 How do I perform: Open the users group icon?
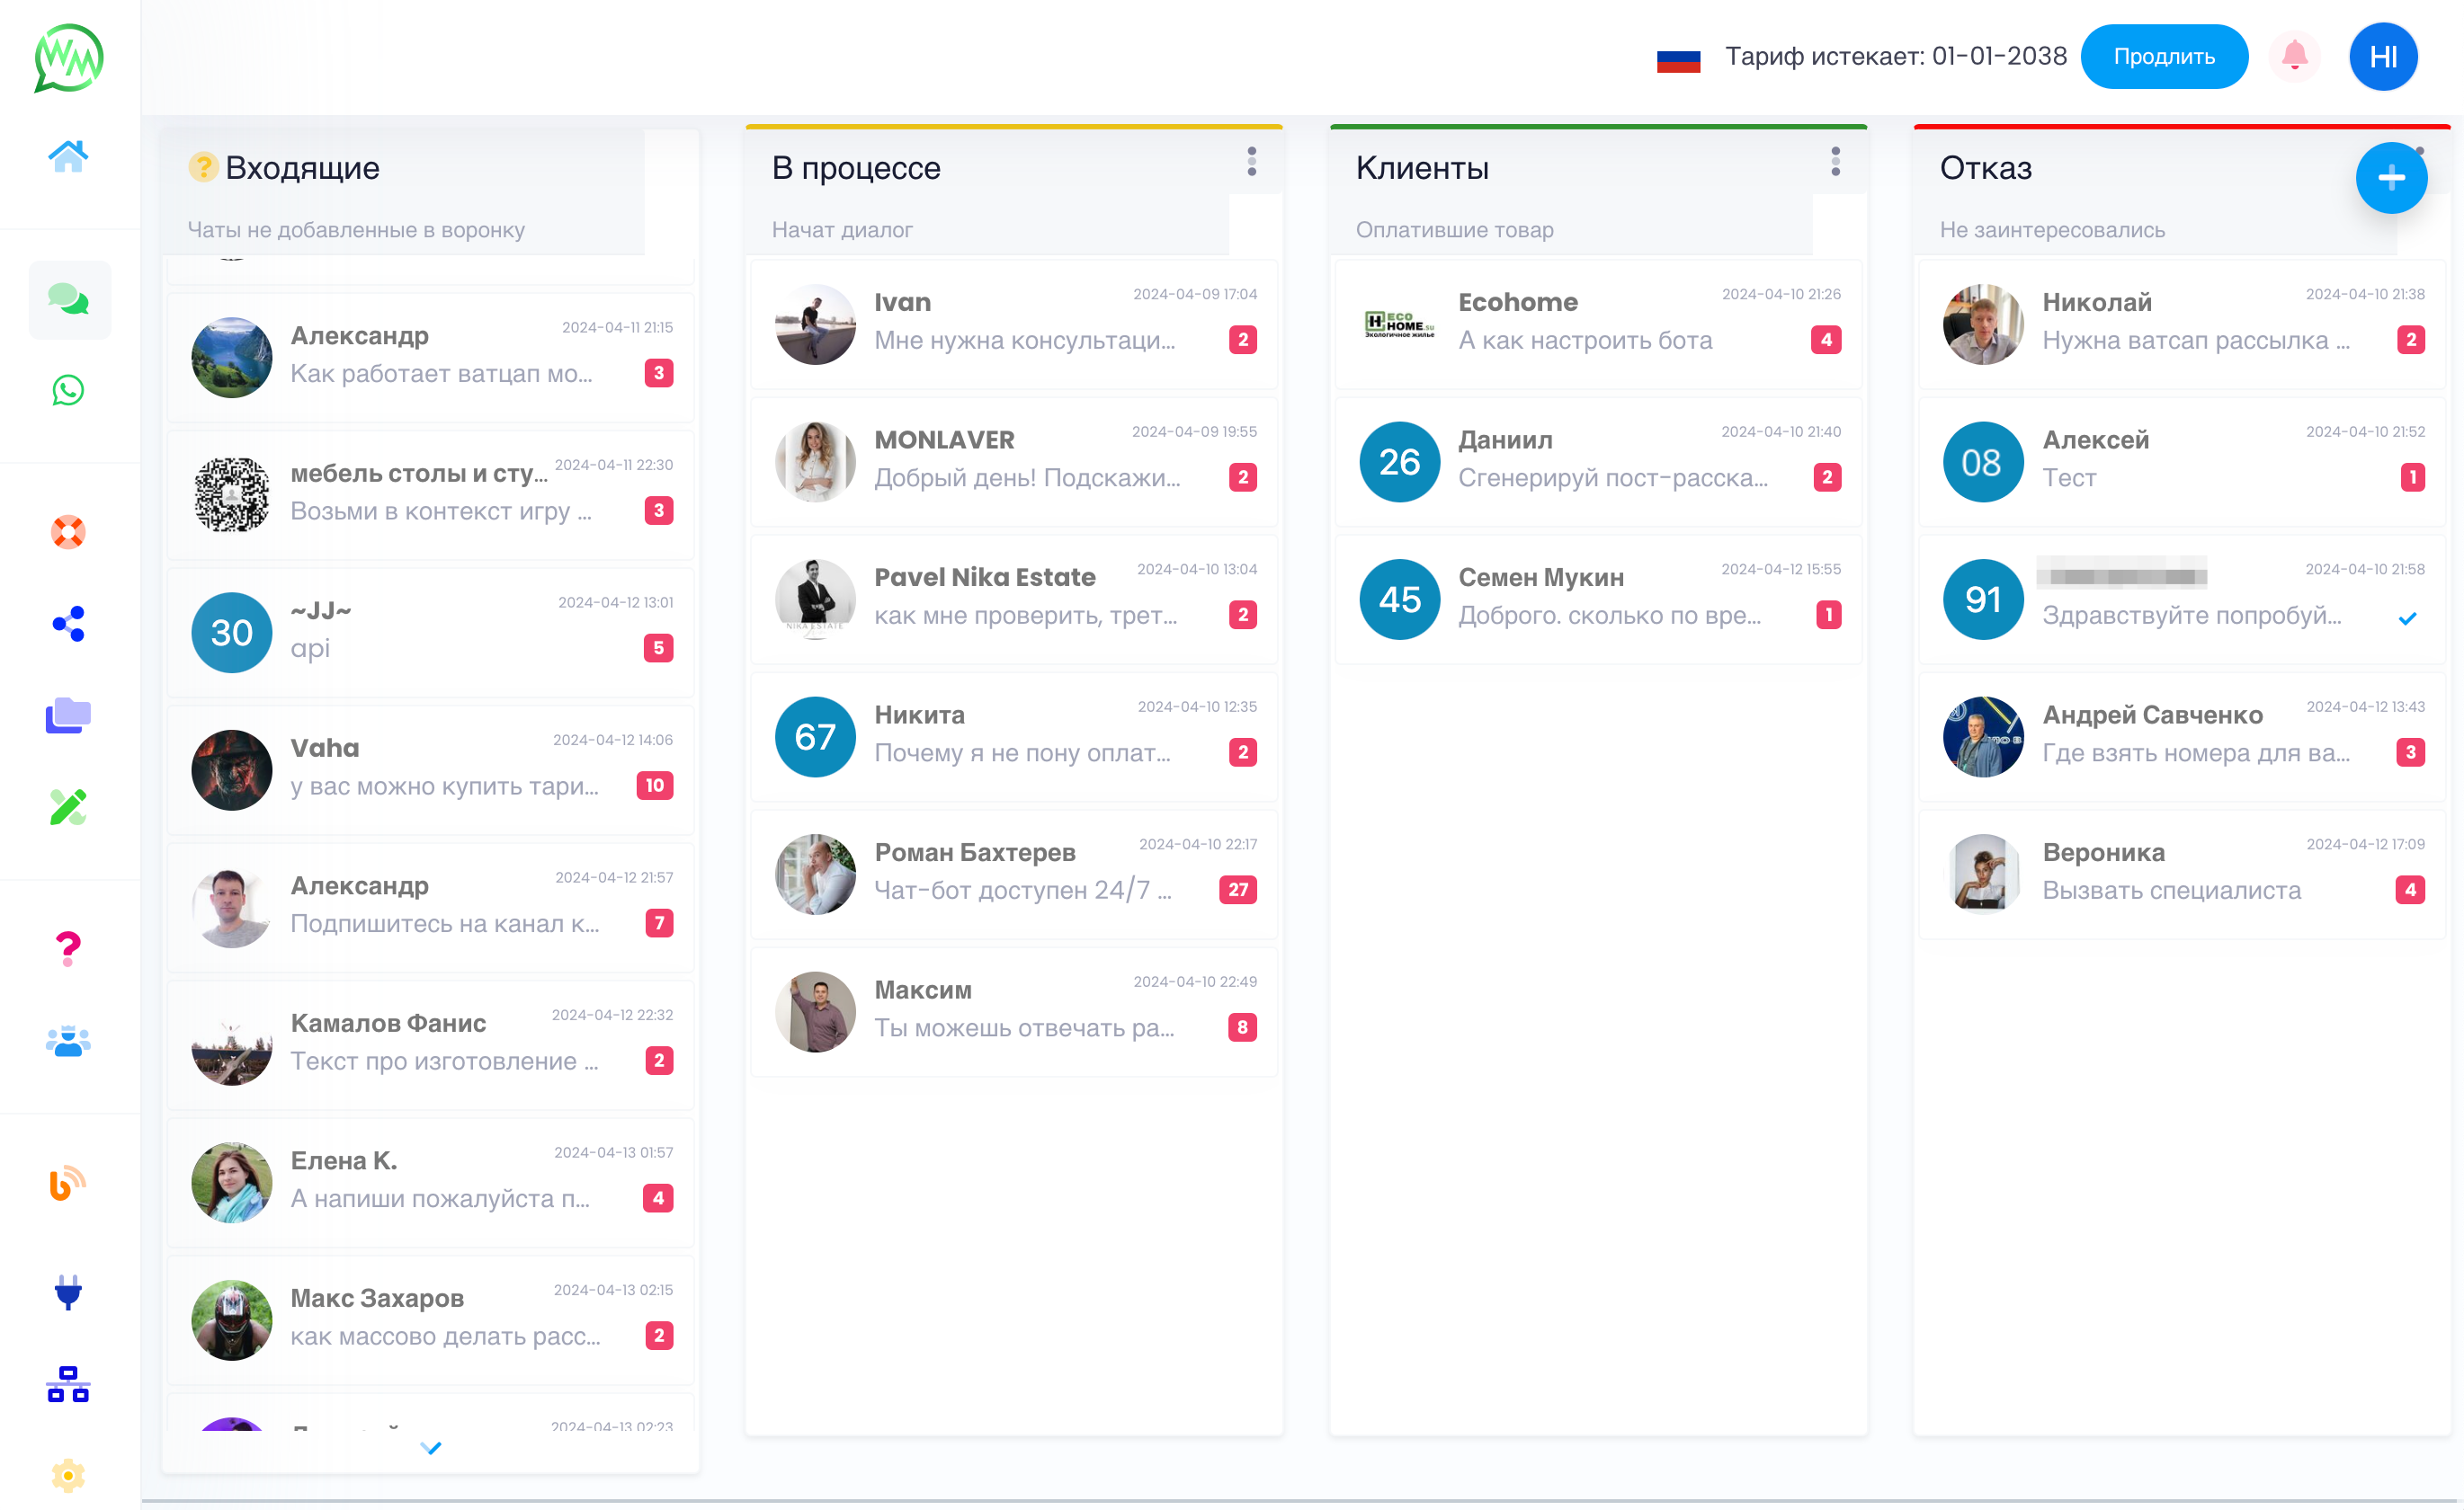pos(68,1042)
